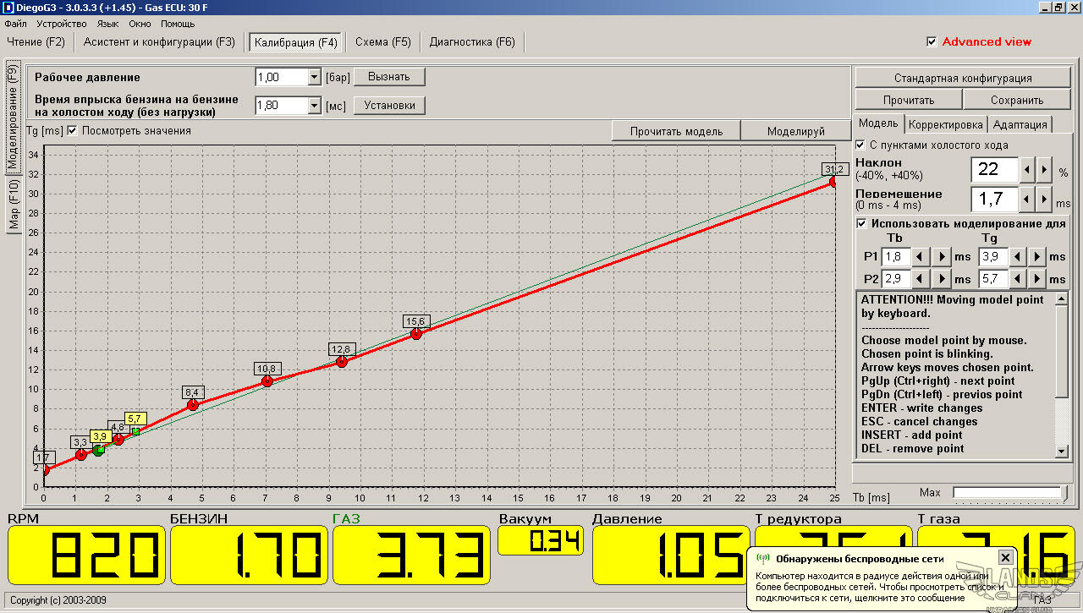
Task: Open the Устройство menu
Action: click(61, 24)
